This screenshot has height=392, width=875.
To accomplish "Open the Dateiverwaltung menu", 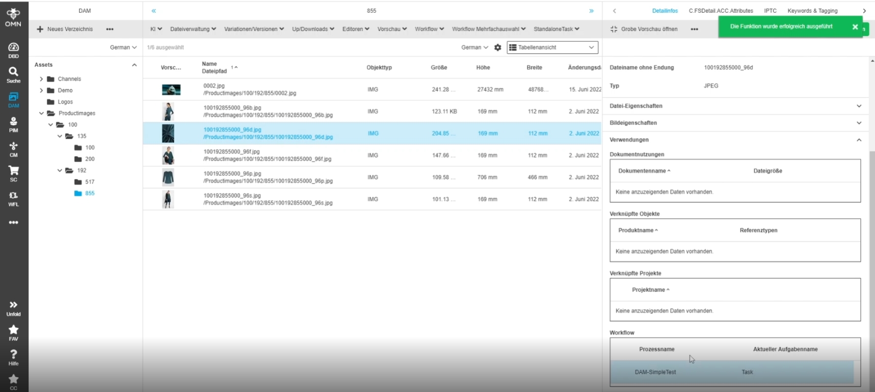I will tap(193, 29).
